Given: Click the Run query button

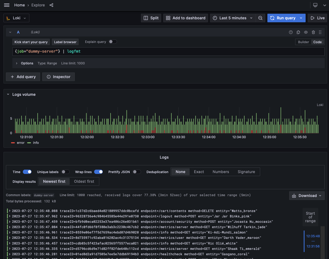Looking at the screenshot, I should tap(283, 18).
